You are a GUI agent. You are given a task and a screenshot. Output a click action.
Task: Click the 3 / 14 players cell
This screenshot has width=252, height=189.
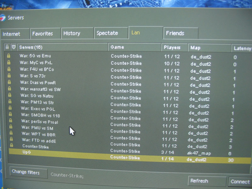168,152
